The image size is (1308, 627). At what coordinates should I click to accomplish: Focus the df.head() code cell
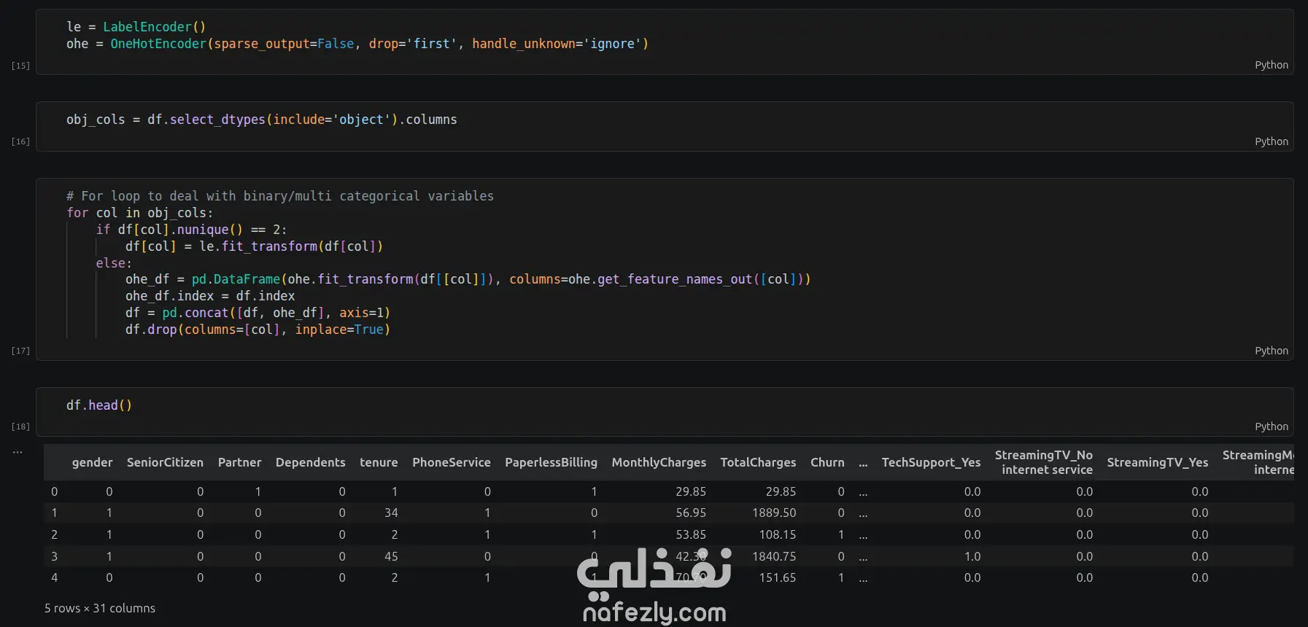point(665,412)
